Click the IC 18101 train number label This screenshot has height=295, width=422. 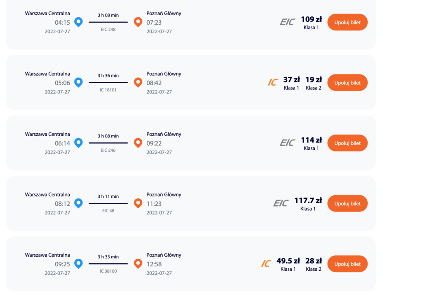[108, 90]
